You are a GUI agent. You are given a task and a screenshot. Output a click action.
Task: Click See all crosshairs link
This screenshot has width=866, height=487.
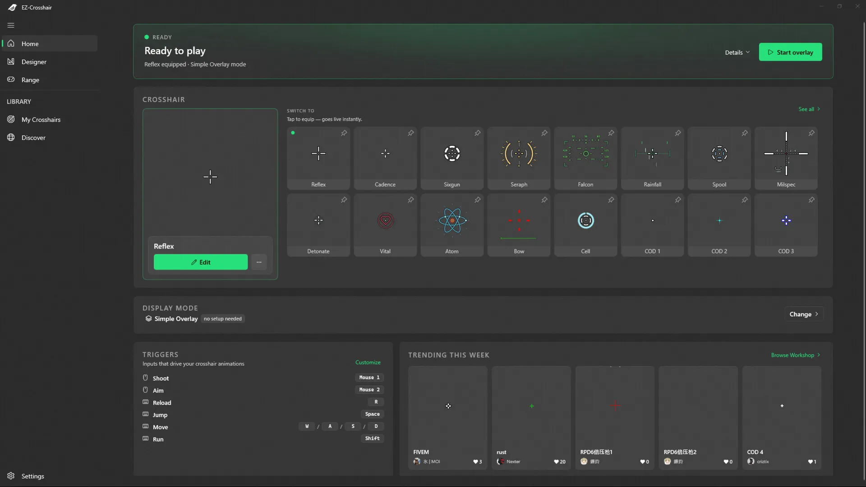809,109
